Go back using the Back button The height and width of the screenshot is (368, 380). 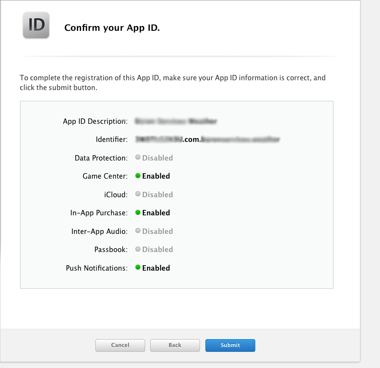click(x=175, y=345)
